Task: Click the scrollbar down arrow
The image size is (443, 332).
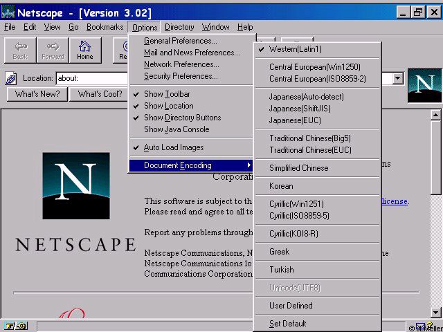Action: point(435,312)
